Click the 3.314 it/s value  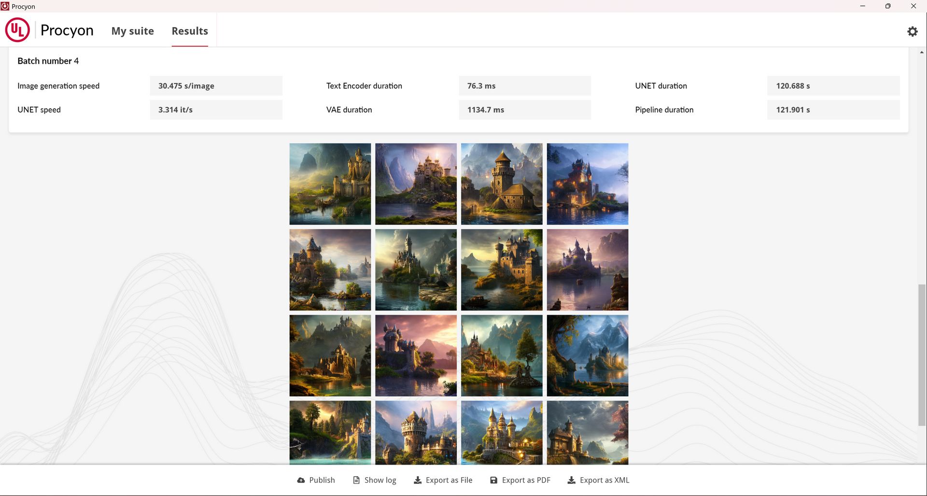175,110
